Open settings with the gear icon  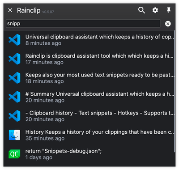click(x=155, y=10)
